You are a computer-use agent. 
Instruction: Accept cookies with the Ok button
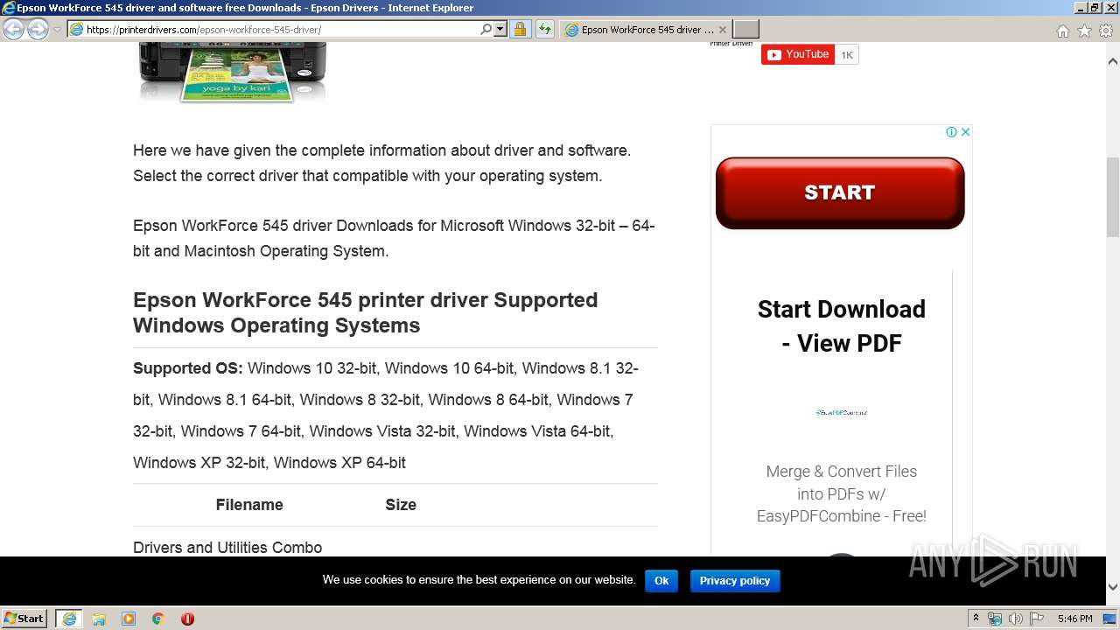click(x=661, y=580)
